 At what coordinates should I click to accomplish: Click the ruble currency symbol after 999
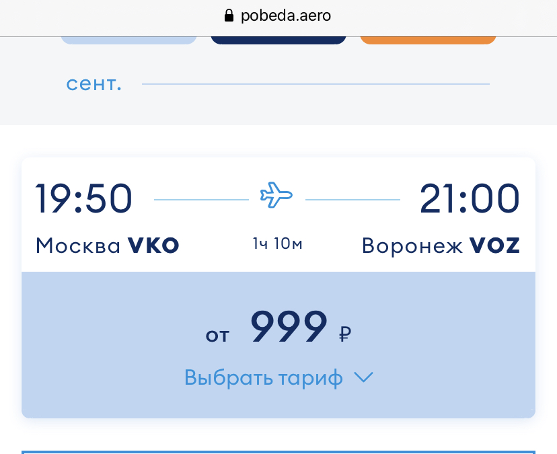tap(345, 334)
